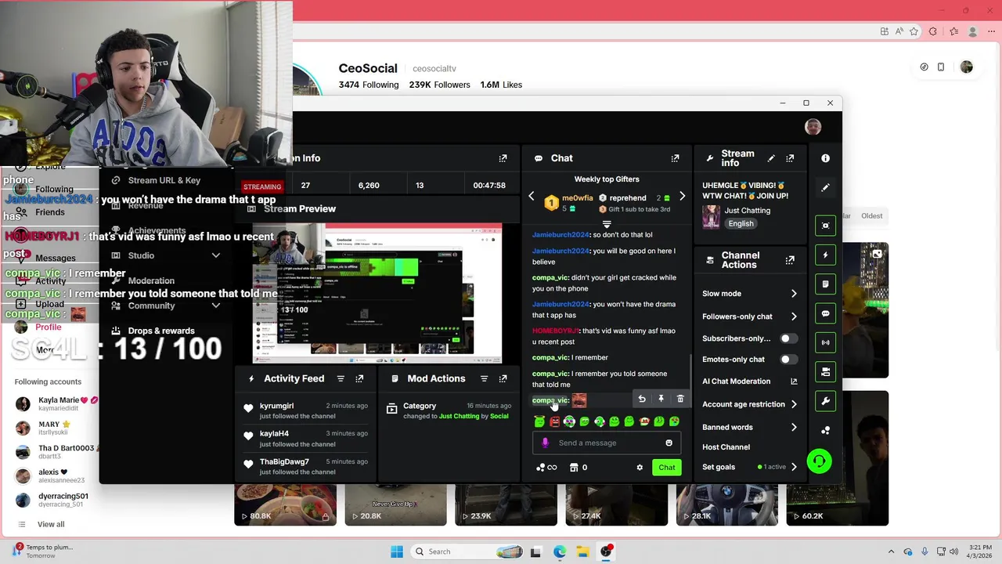The height and width of the screenshot is (564, 1002).
Task: Click the info icon in right sidebar
Action: point(825,158)
